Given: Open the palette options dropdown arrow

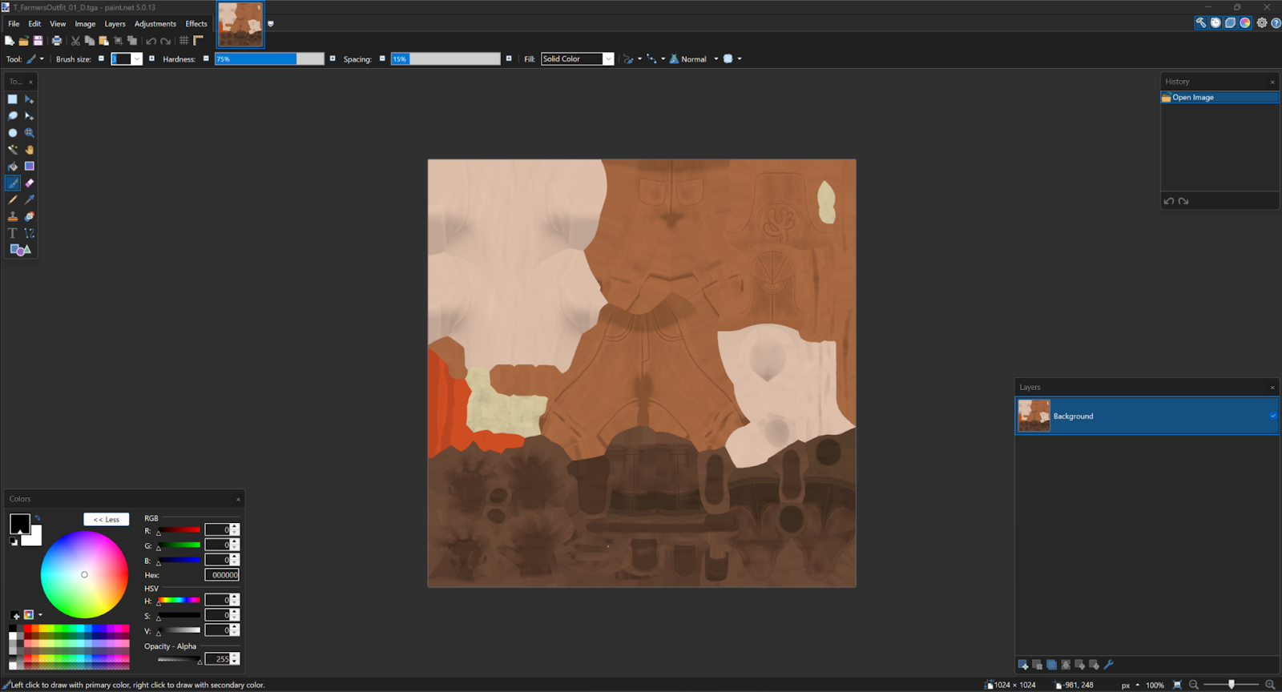Looking at the screenshot, I should click(x=40, y=615).
